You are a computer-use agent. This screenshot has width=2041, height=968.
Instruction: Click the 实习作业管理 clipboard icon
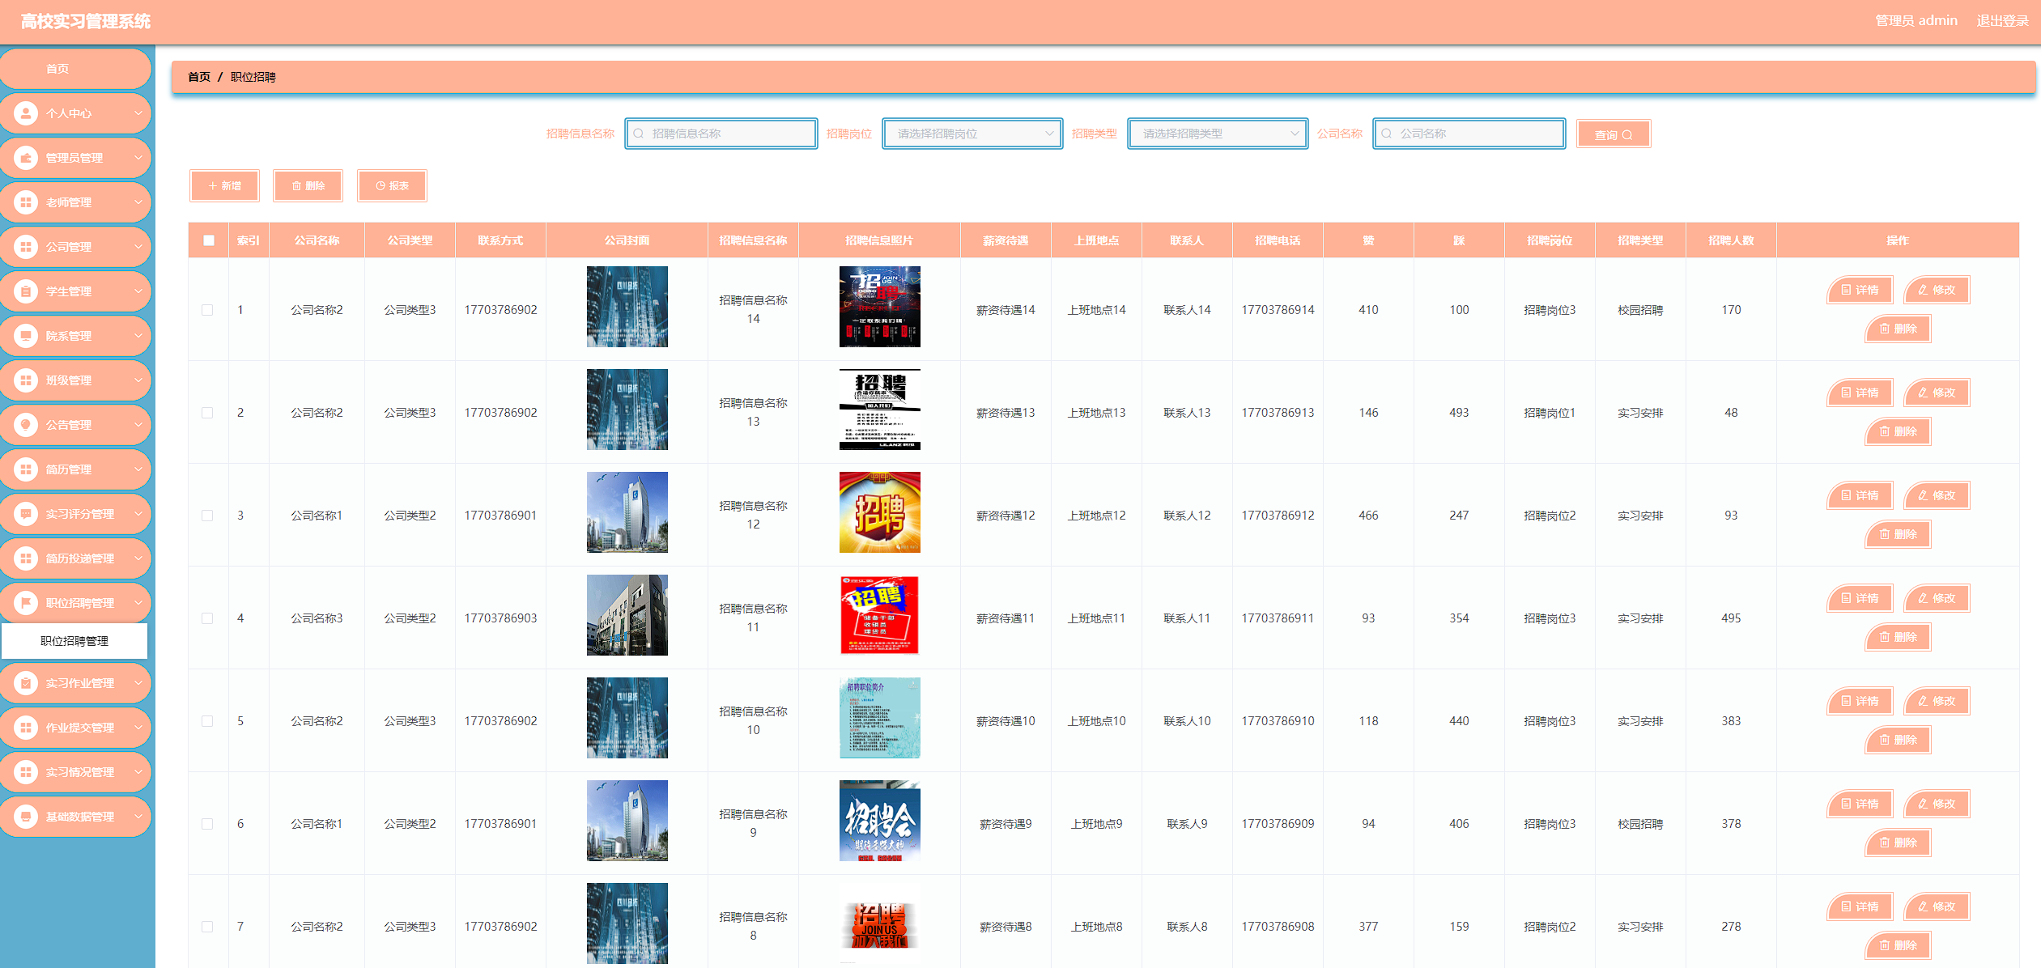click(x=26, y=683)
